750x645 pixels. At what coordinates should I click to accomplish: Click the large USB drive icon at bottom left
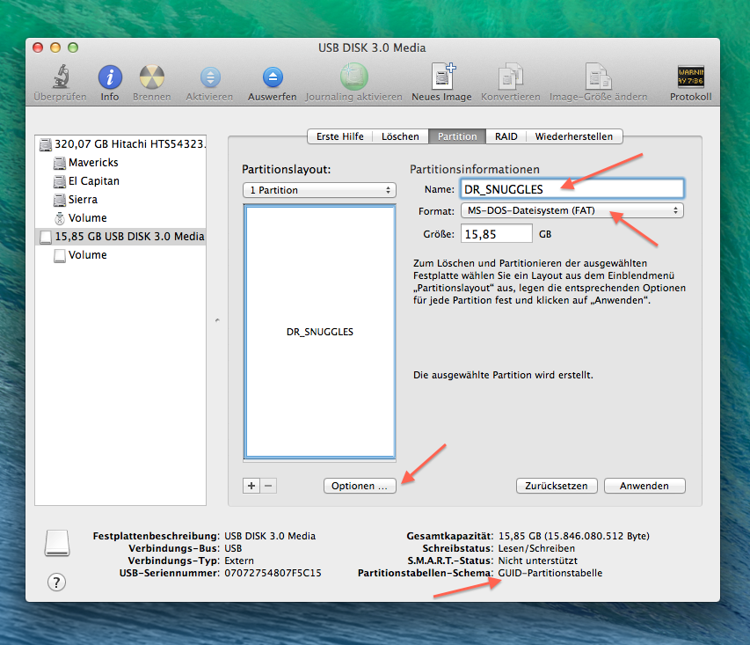57,543
